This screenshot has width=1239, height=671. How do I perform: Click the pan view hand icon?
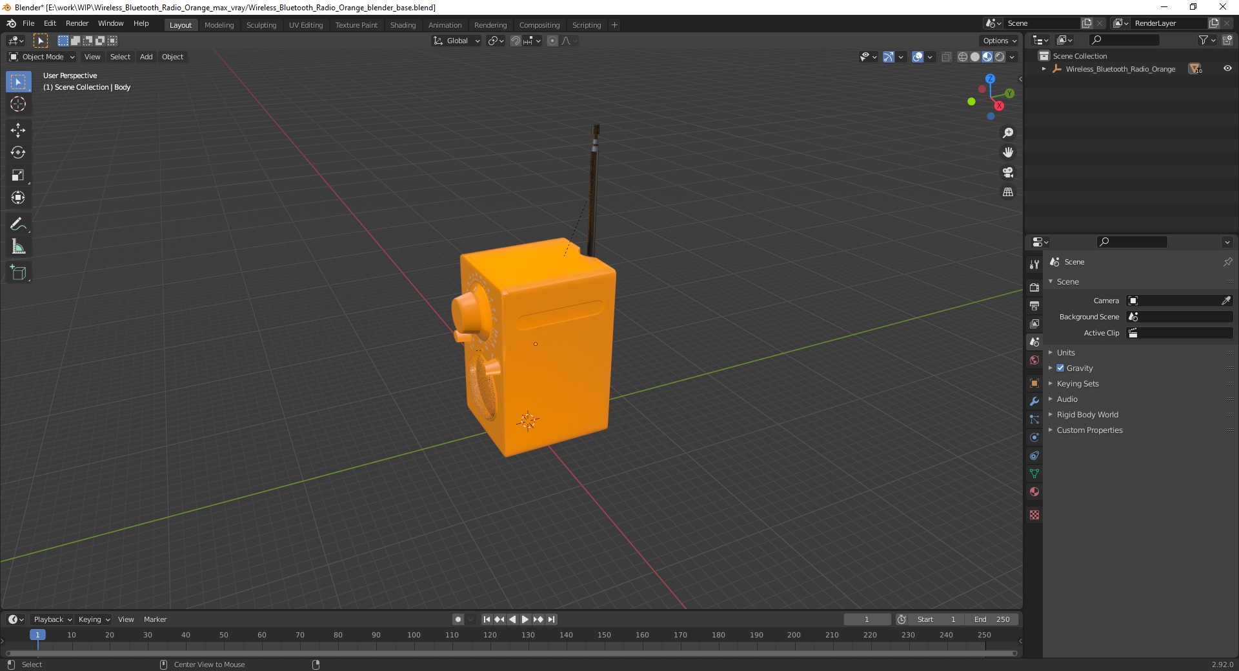[x=1008, y=153]
